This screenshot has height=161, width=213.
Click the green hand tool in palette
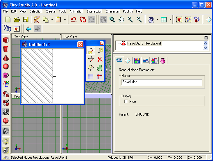click(x=100, y=68)
